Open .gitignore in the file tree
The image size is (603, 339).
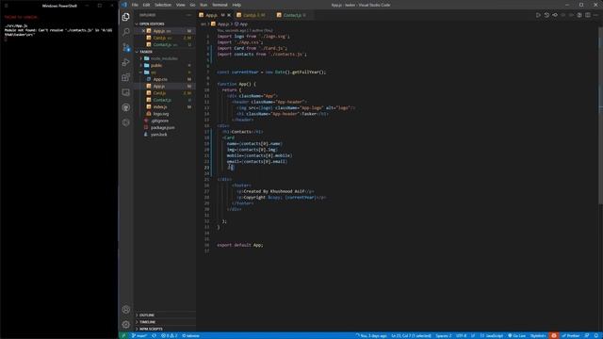pos(166,121)
